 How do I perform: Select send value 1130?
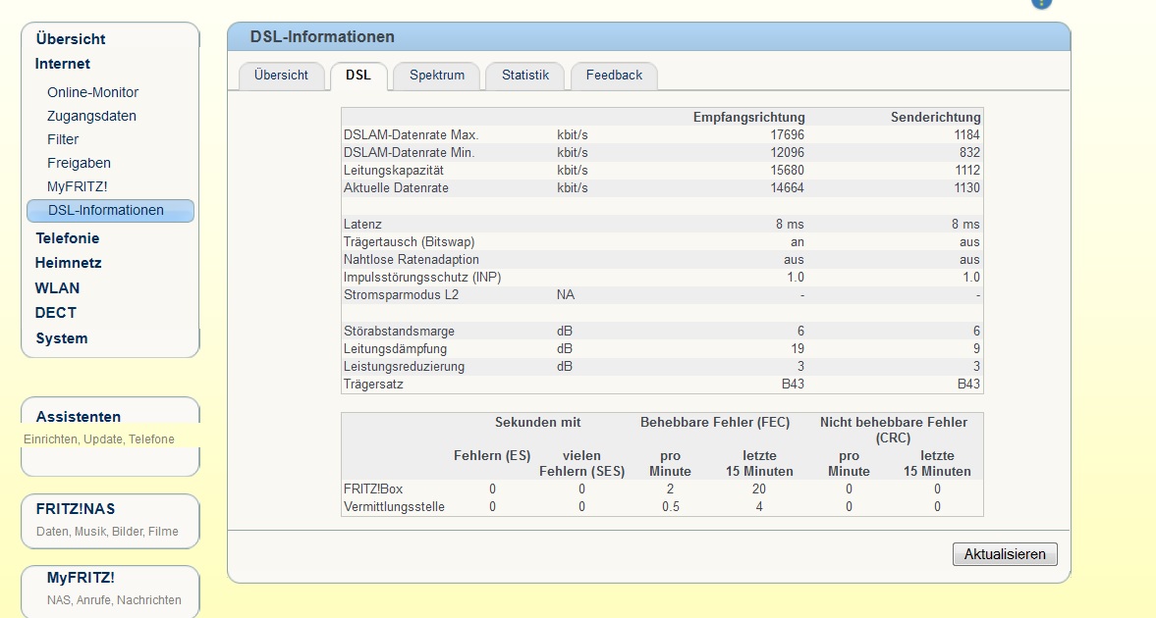coord(966,187)
